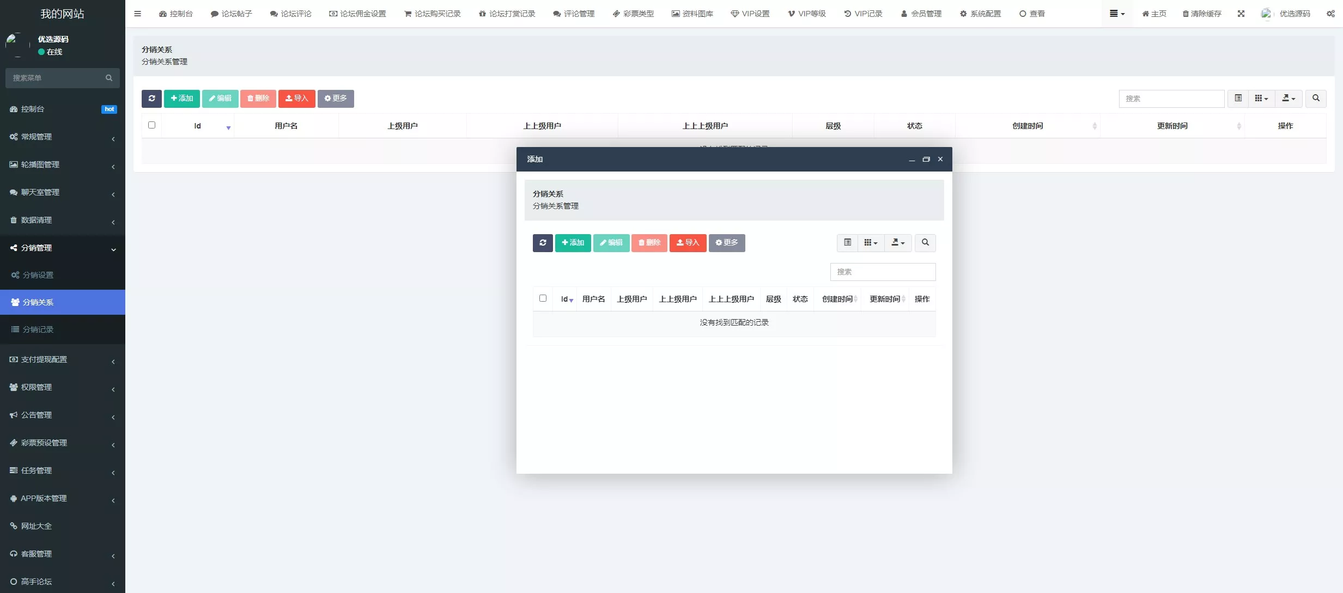The width and height of the screenshot is (1343, 593).
Task: Check the select-all checkbox in main table header
Action: 152,125
